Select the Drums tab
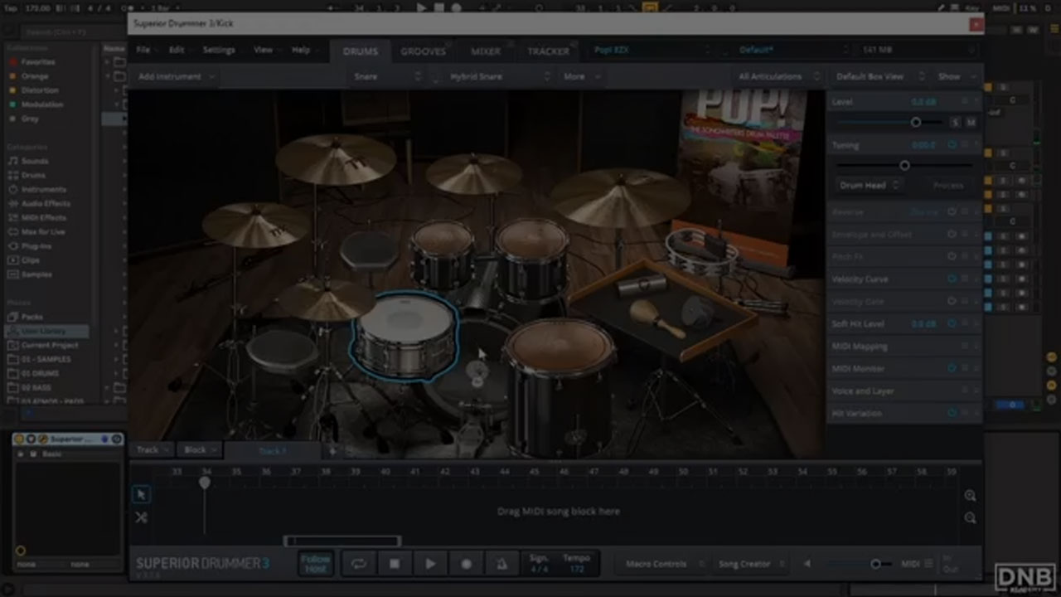The width and height of the screenshot is (1061, 597). pyautogui.click(x=361, y=51)
